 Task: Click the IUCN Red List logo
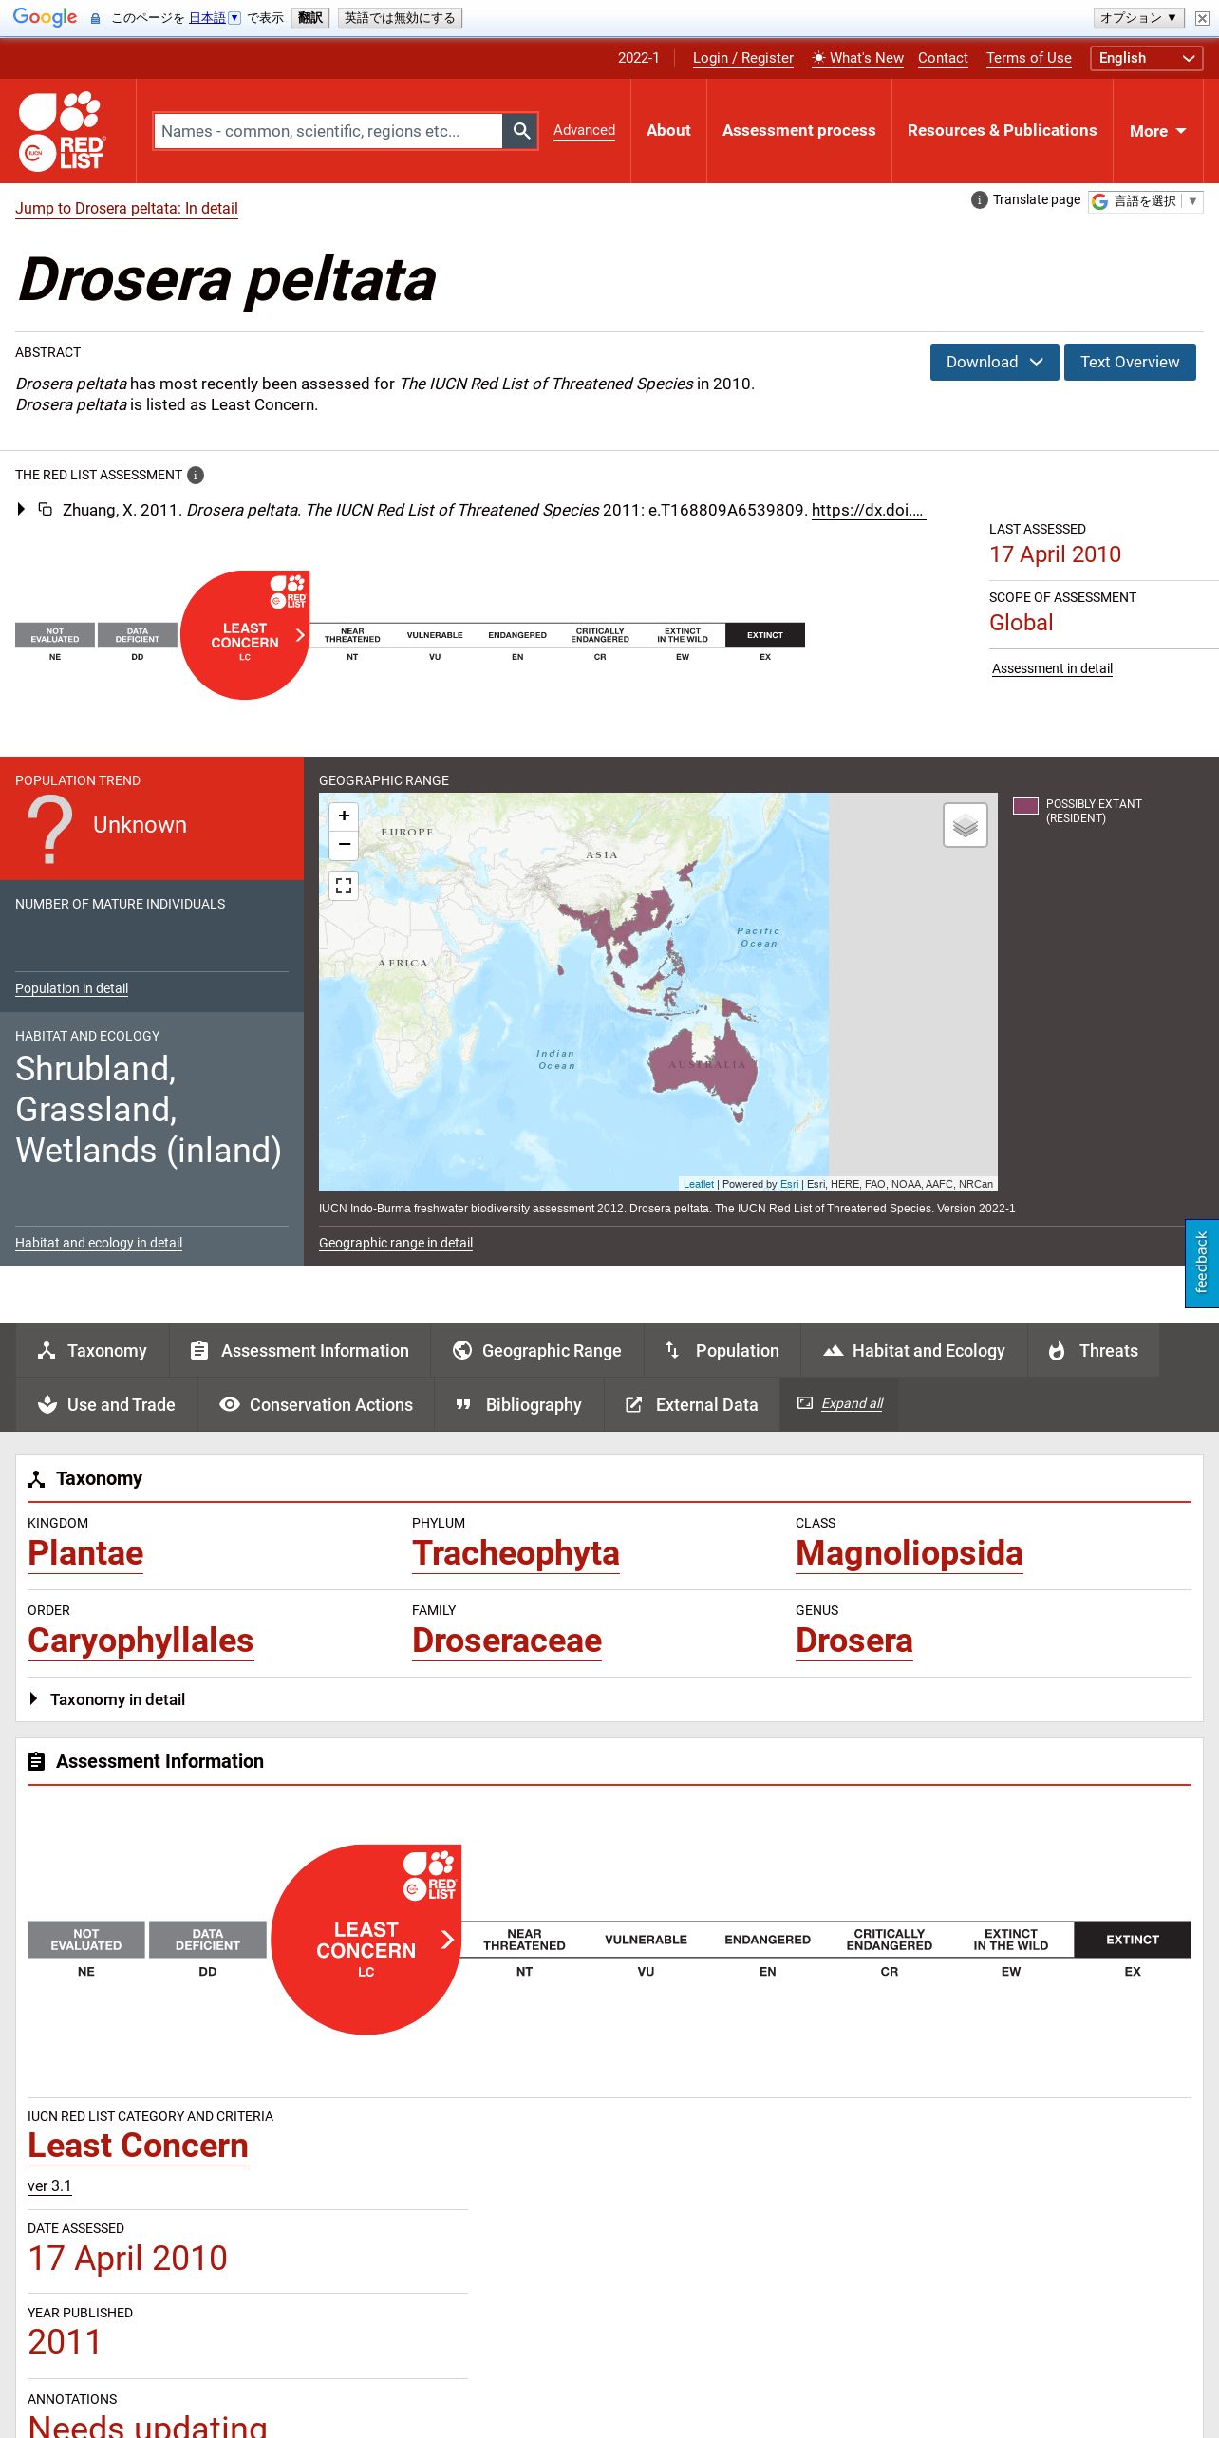point(62,131)
